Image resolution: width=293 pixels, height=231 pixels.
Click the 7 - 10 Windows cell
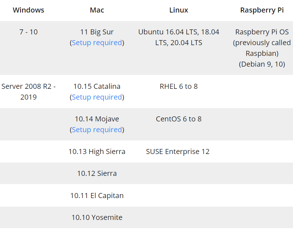point(28,32)
